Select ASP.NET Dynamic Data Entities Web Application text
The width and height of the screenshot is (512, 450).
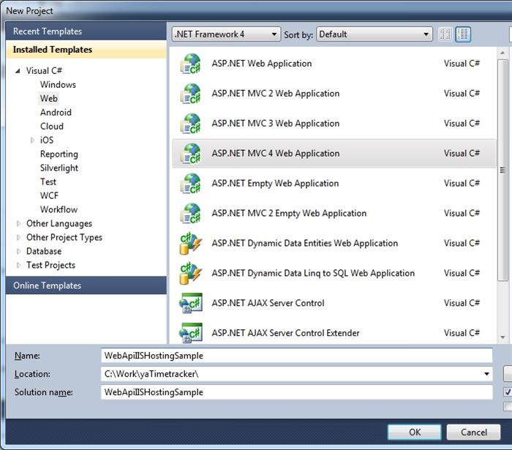pos(305,243)
